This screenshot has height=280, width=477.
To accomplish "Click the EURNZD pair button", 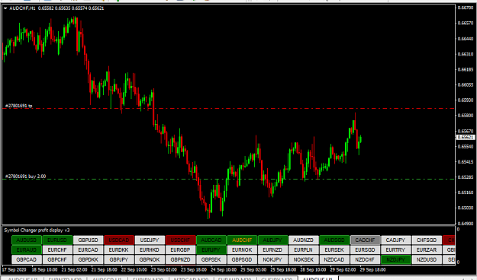I will click(x=273, y=250).
